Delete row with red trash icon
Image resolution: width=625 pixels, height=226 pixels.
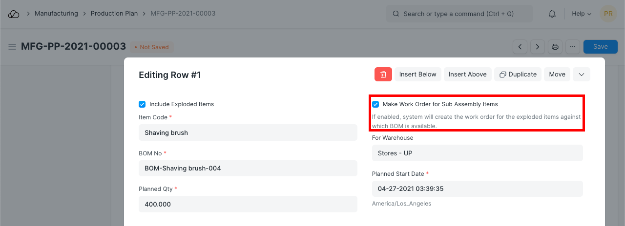pos(383,75)
